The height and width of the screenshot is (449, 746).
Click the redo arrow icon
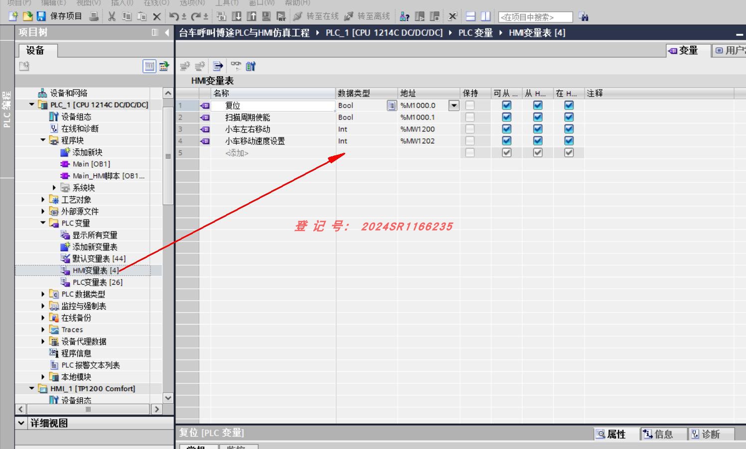click(x=196, y=16)
